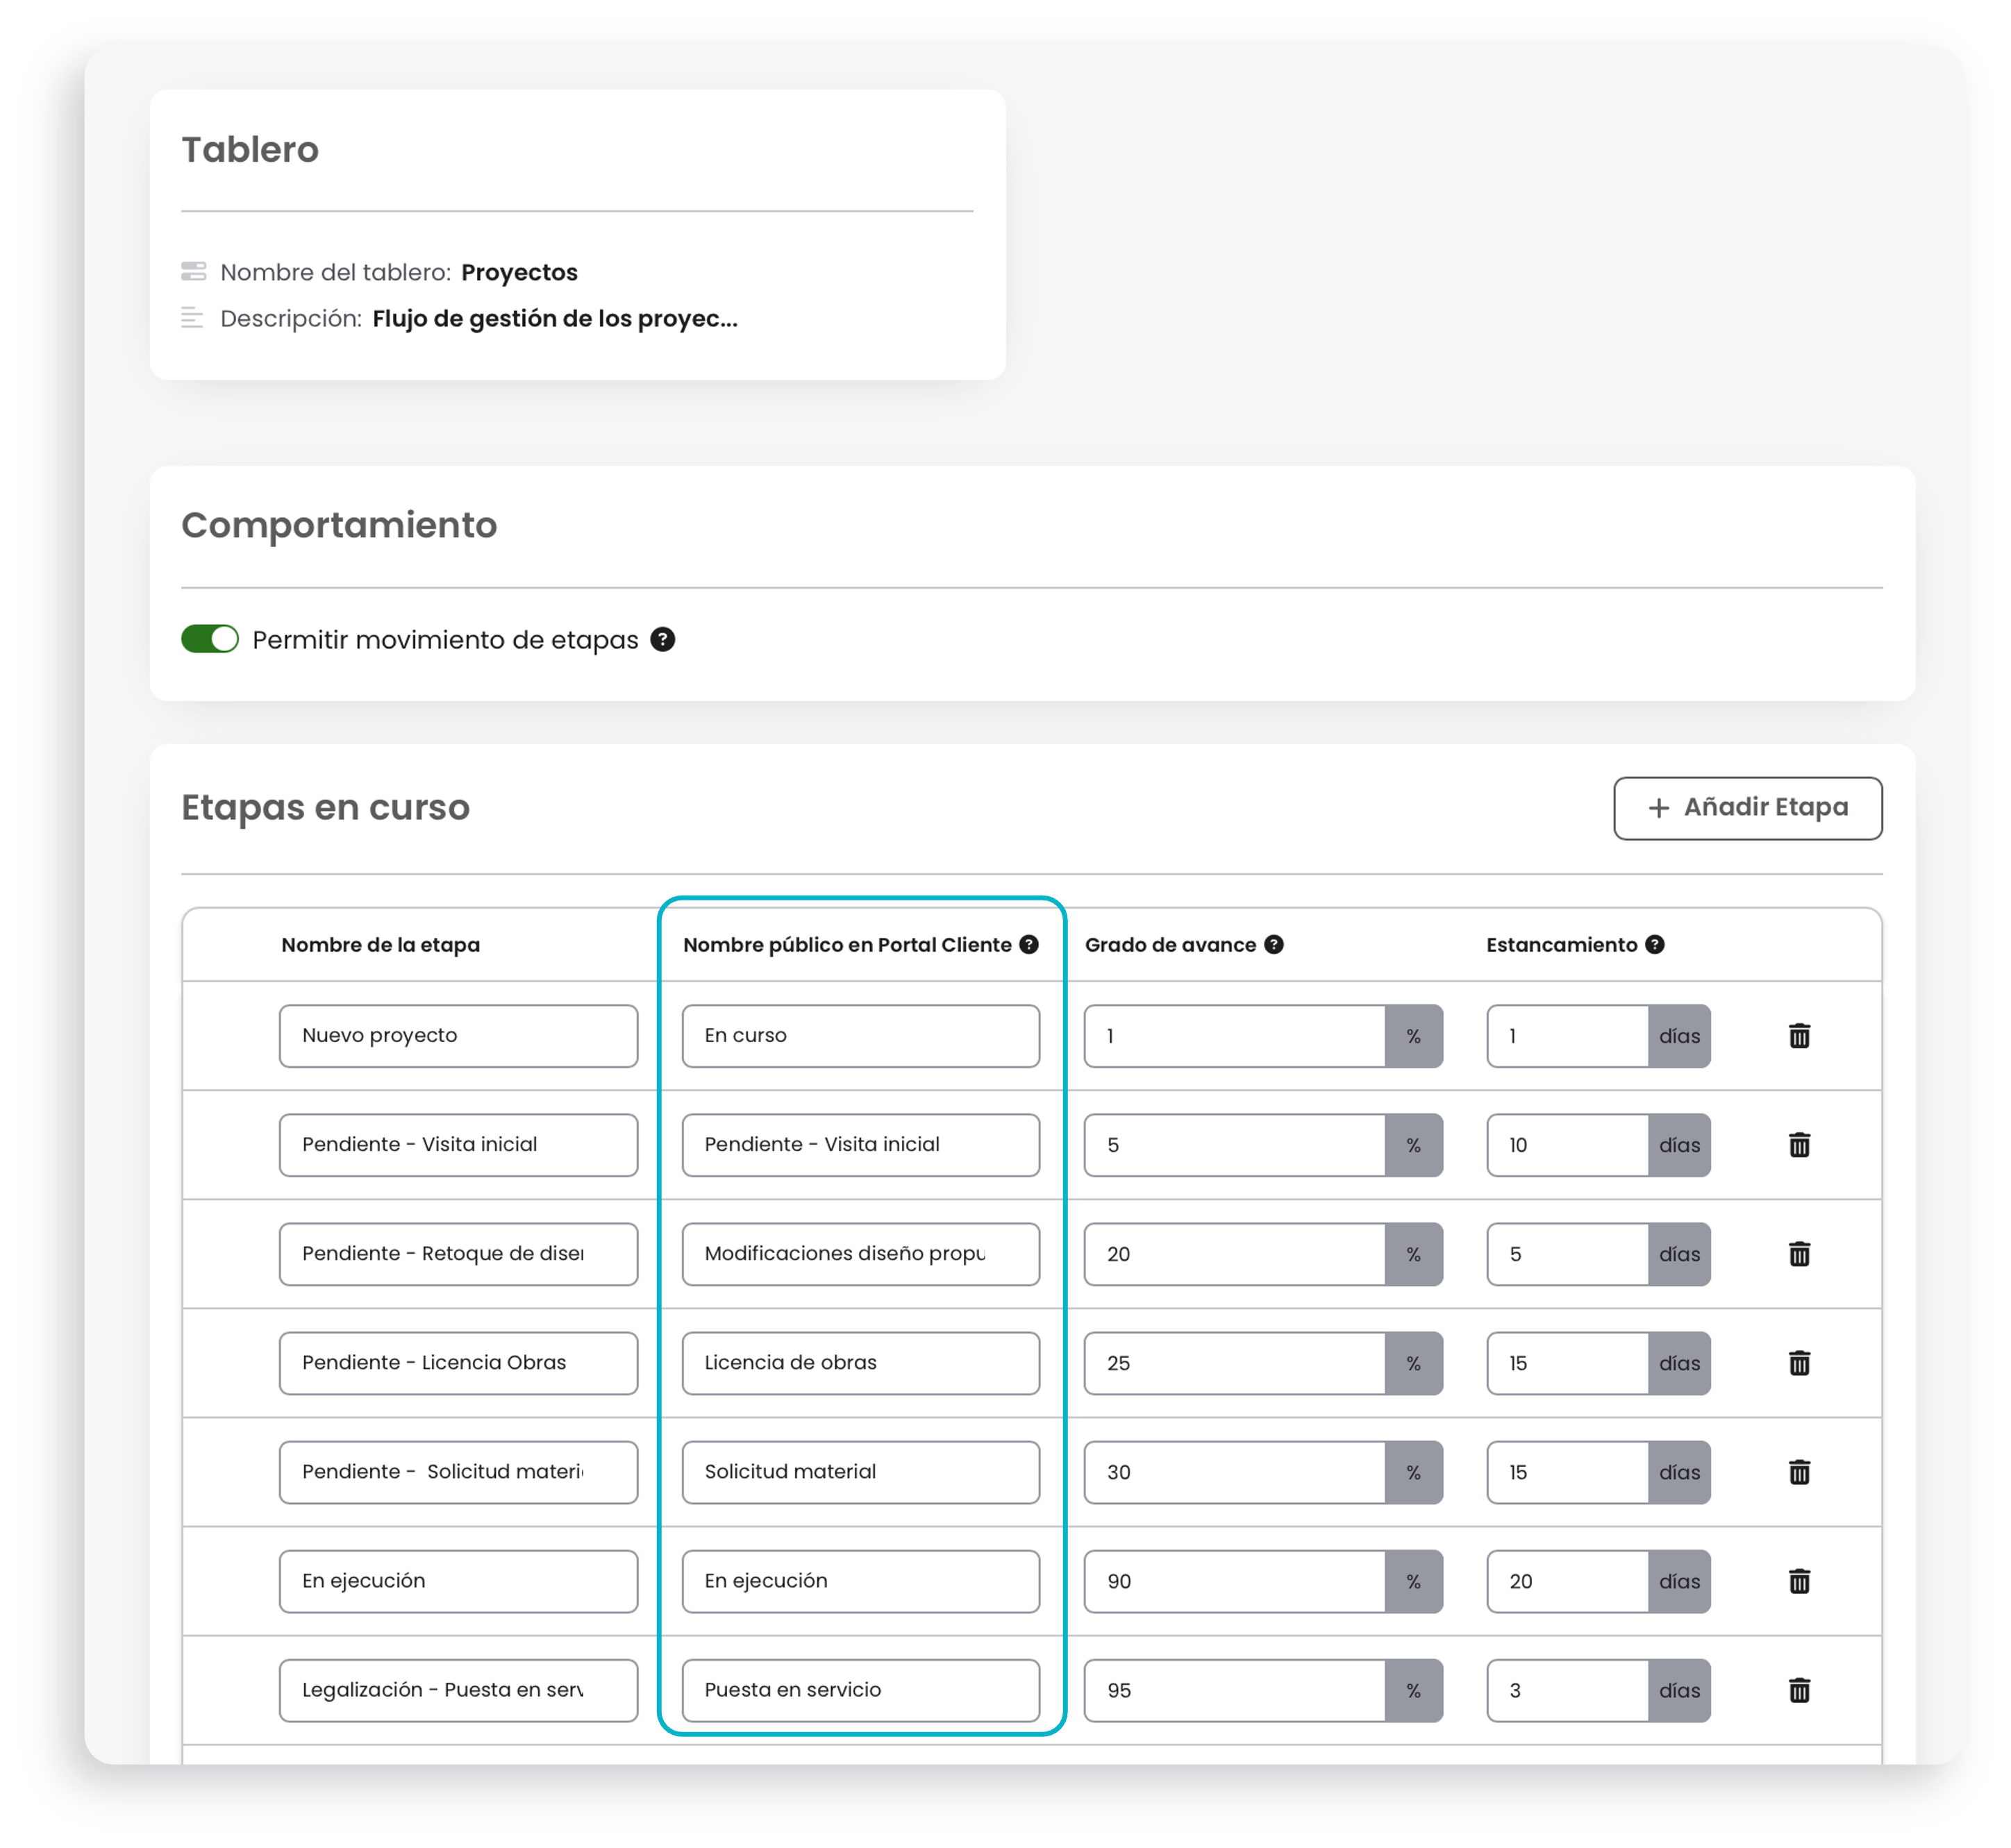Edit progress field of Nuevo proyecto row

(x=1235, y=1035)
